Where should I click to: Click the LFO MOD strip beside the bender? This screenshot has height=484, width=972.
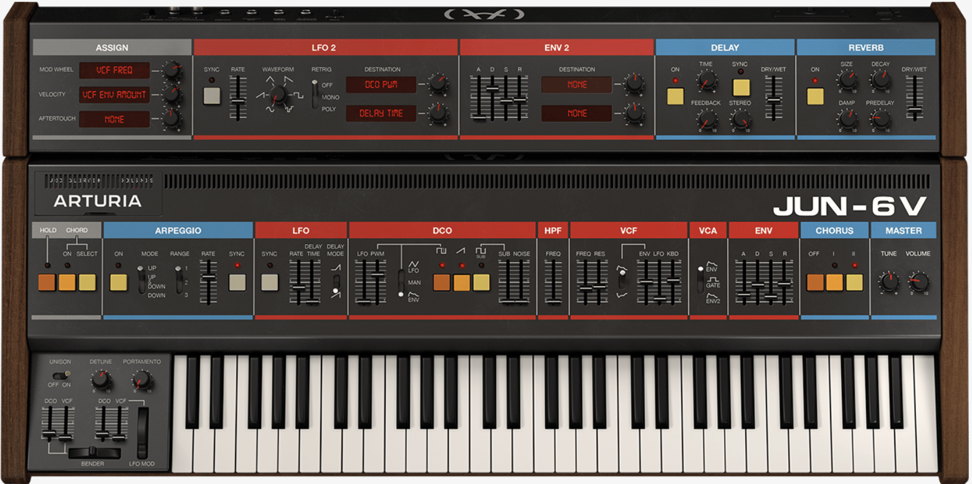pos(143,432)
